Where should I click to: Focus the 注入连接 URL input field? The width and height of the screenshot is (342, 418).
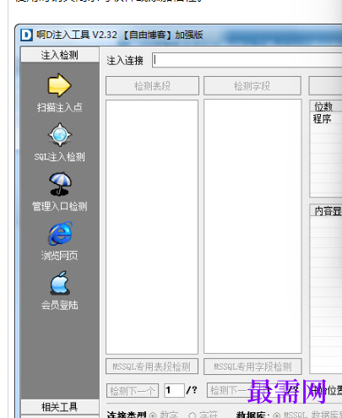pos(247,60)
